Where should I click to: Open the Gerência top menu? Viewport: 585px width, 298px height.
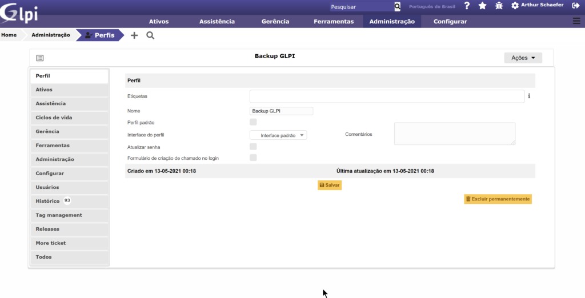click(275, 21)
